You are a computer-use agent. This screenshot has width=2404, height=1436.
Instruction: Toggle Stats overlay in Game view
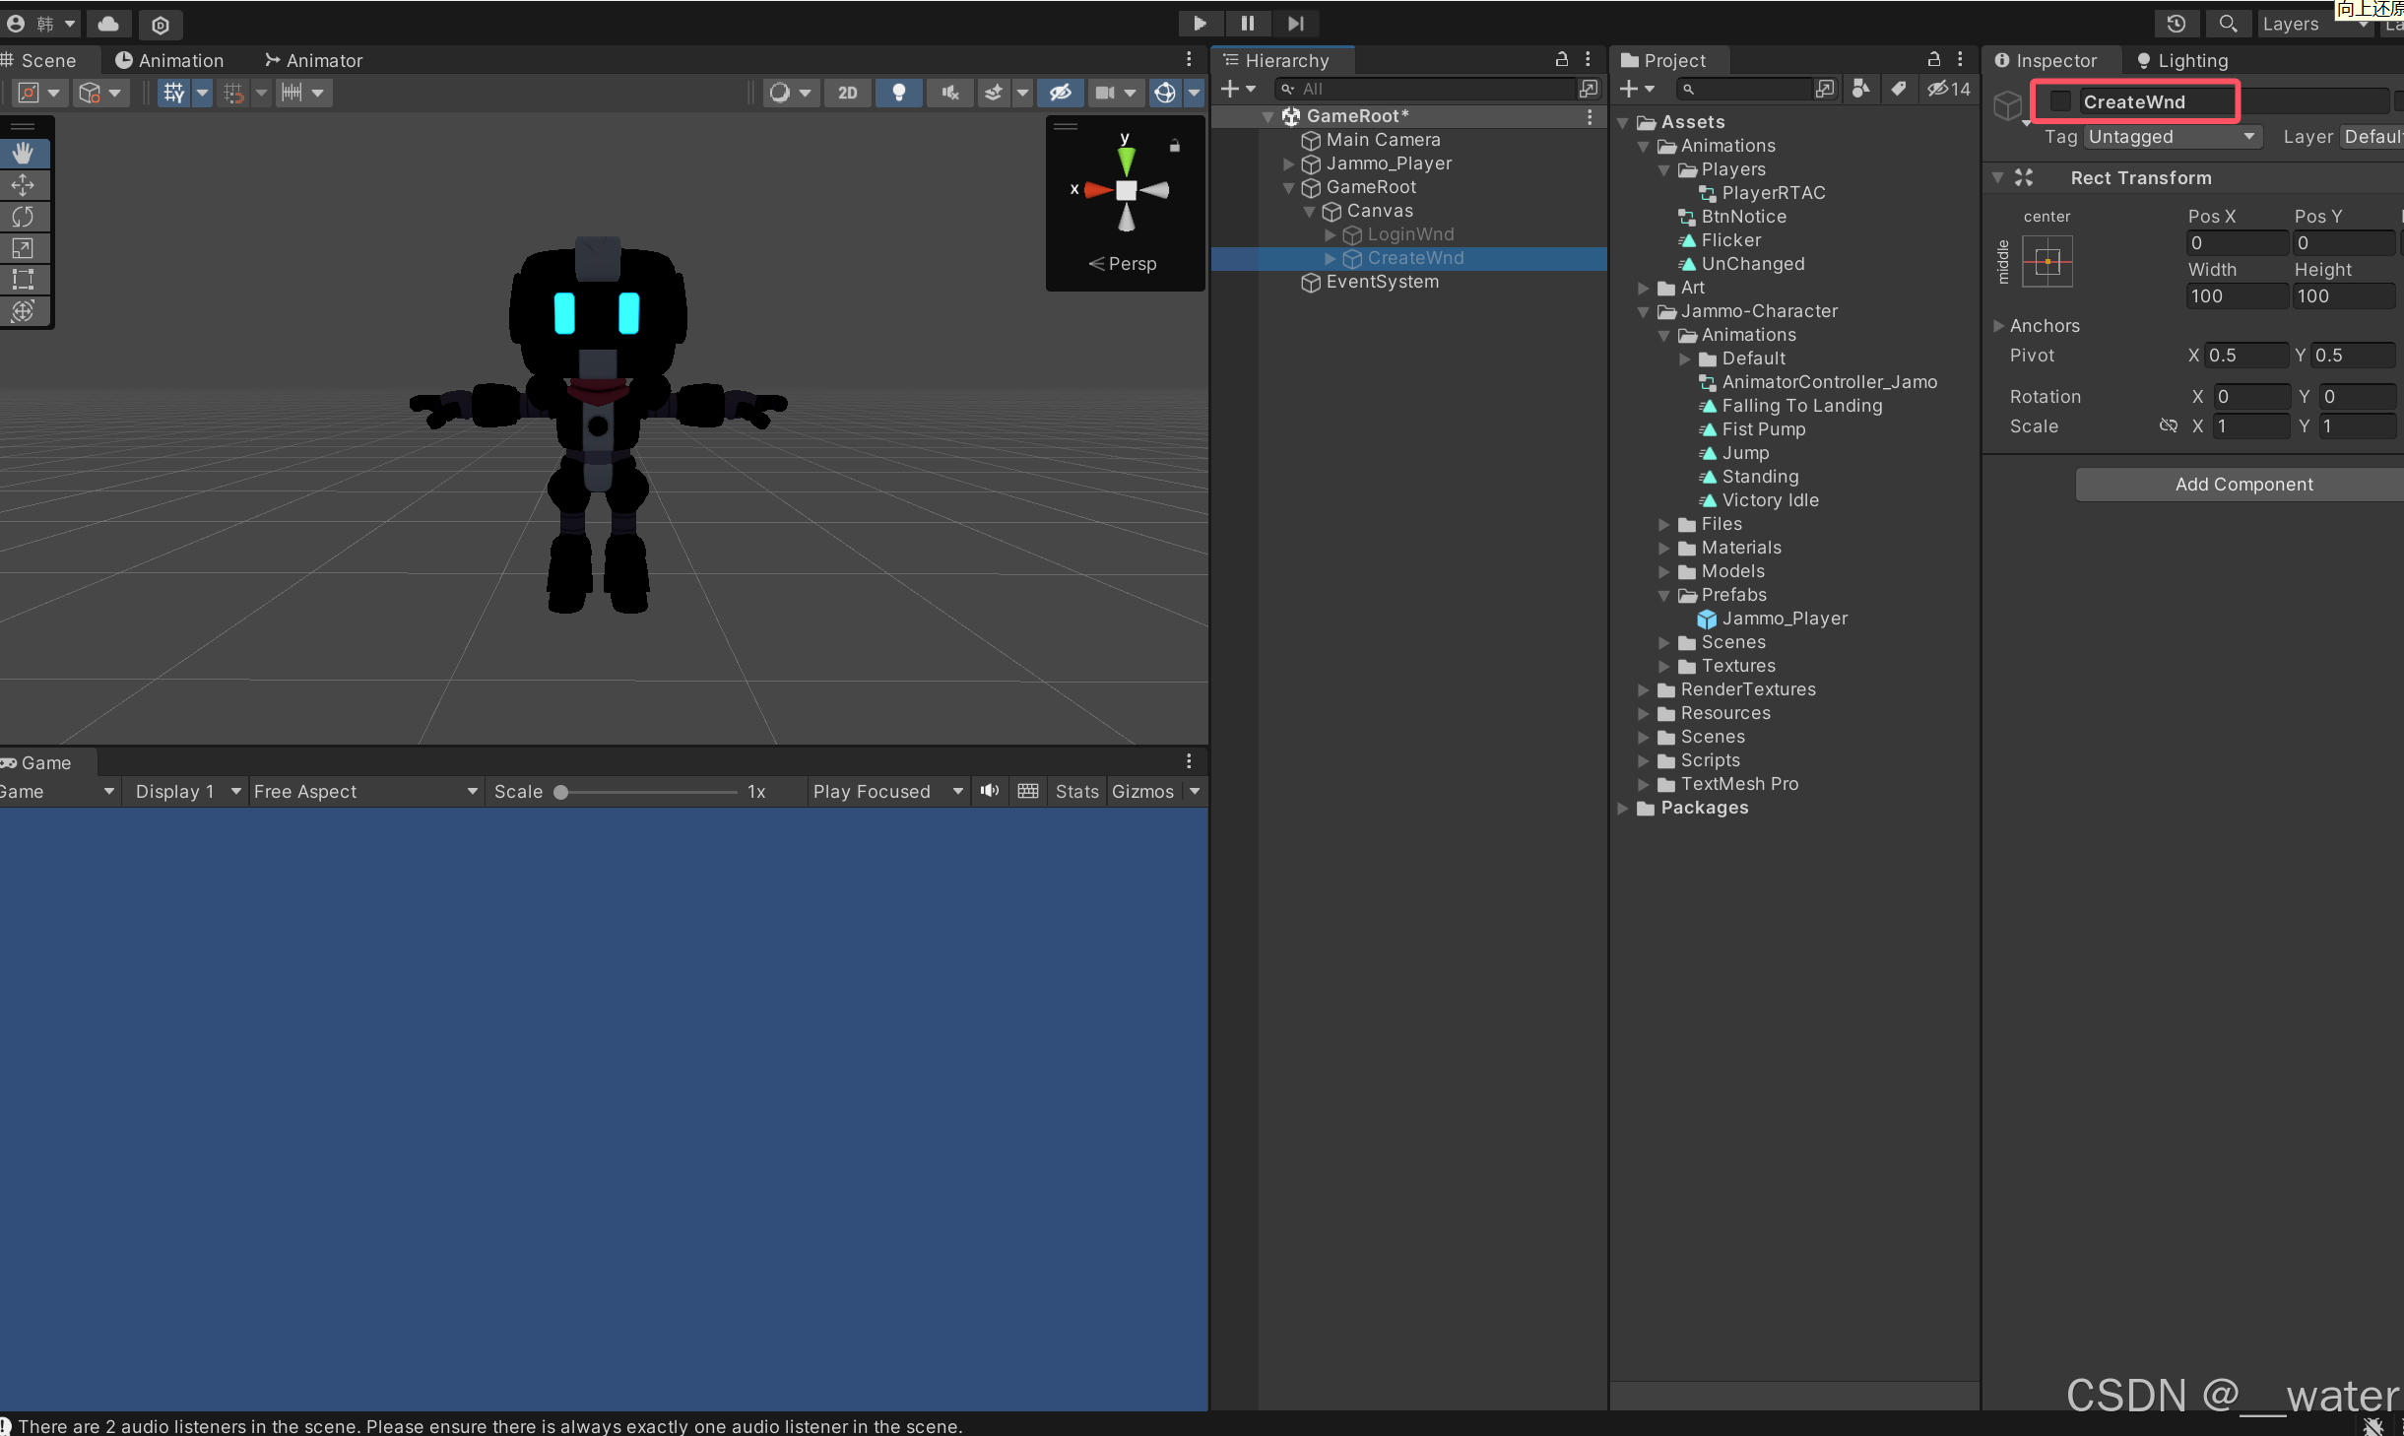pyautogui.click(x=1075, y=792)
